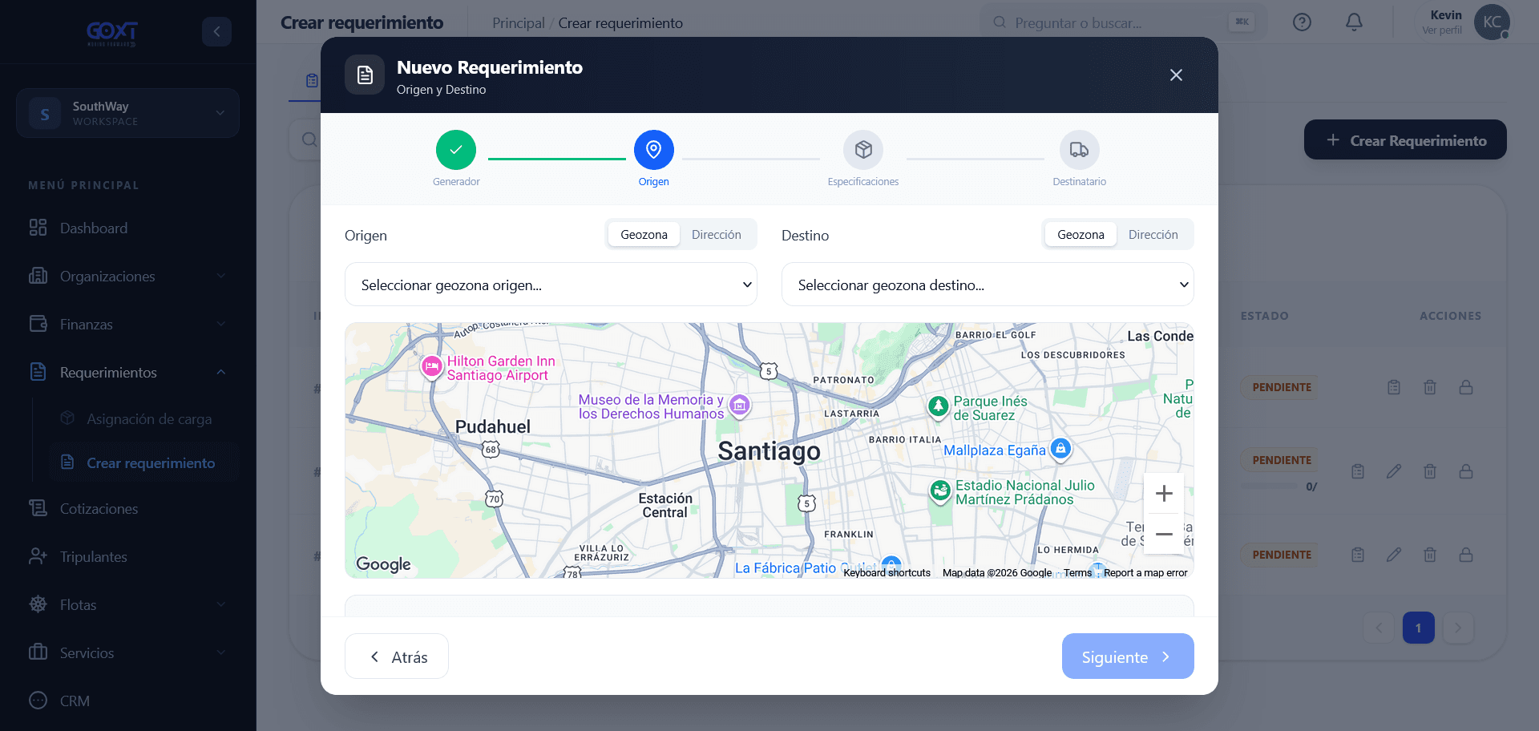Open the help question mark icon
1539x731 pixels.
[x=1302, y=22]
